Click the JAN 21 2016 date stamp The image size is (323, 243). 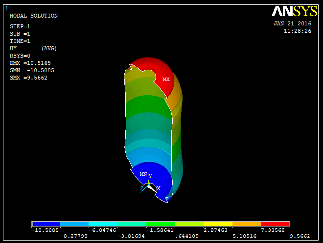292,23
